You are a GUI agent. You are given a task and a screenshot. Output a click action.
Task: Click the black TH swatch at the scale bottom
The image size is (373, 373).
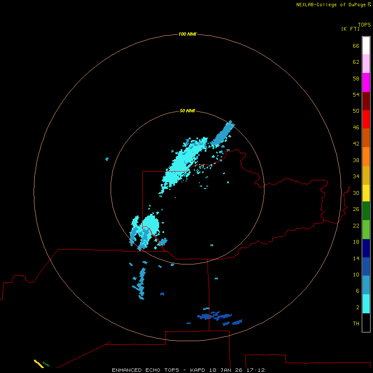(x=366, y=322)
